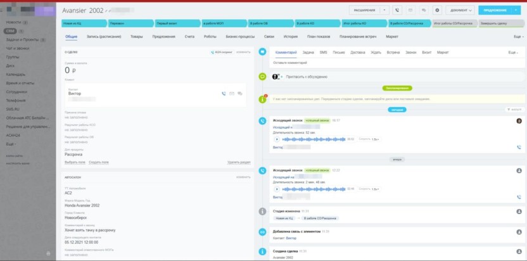This screenshot has width=527, height=261.
Task: Select the Звонок timeline tab
Action: coord(410,53)
